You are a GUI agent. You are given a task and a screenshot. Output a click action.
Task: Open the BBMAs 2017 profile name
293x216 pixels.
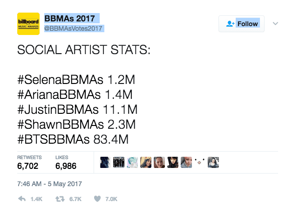(69, 18)
